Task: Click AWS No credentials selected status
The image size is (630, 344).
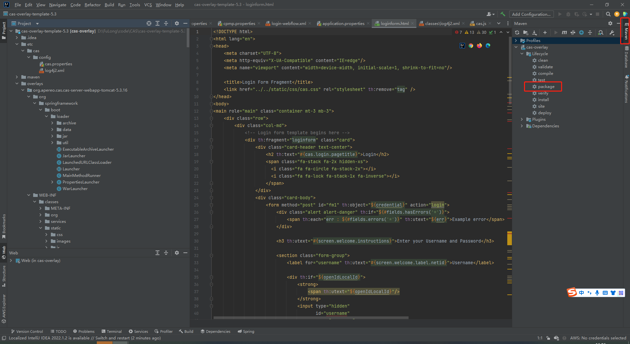Action: coord(598,338)
